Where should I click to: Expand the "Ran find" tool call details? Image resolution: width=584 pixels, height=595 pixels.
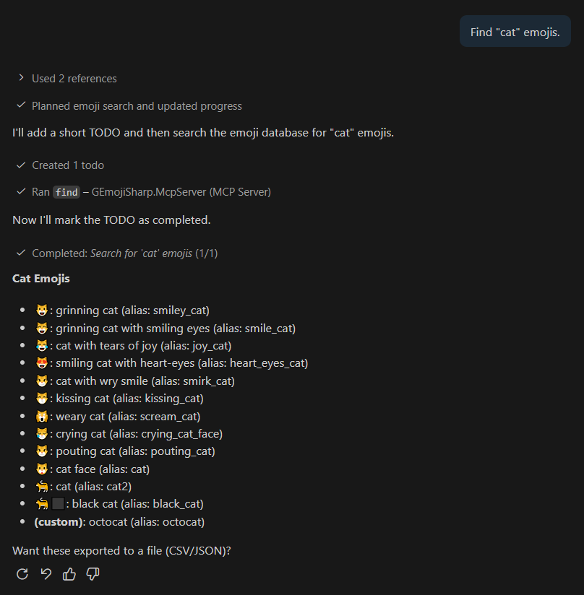151,191
